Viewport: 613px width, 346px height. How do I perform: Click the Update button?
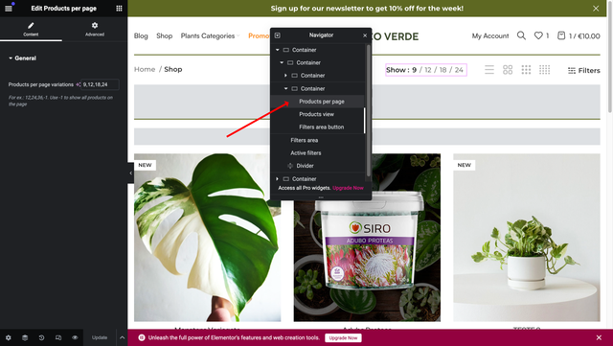pos(100,337)
